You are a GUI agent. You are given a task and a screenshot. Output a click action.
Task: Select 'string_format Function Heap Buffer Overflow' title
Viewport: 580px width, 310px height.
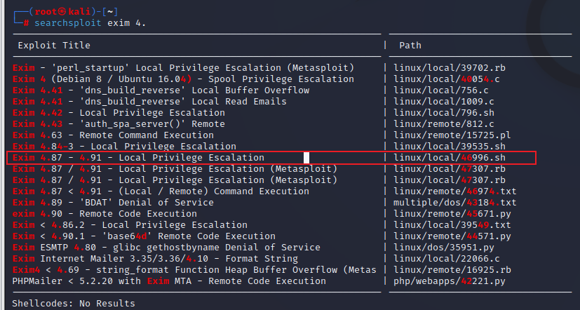tap(194, 270)
